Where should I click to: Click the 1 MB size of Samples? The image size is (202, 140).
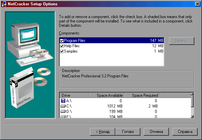(x=159, y=51)
